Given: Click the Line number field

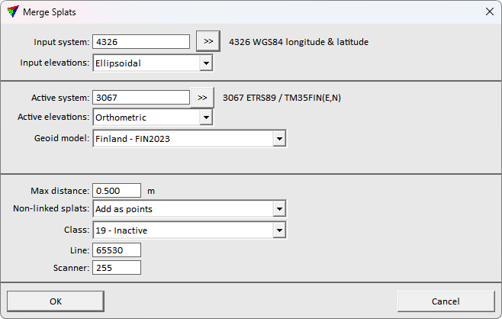Looking at the screenshot, I should pos(116,250).
